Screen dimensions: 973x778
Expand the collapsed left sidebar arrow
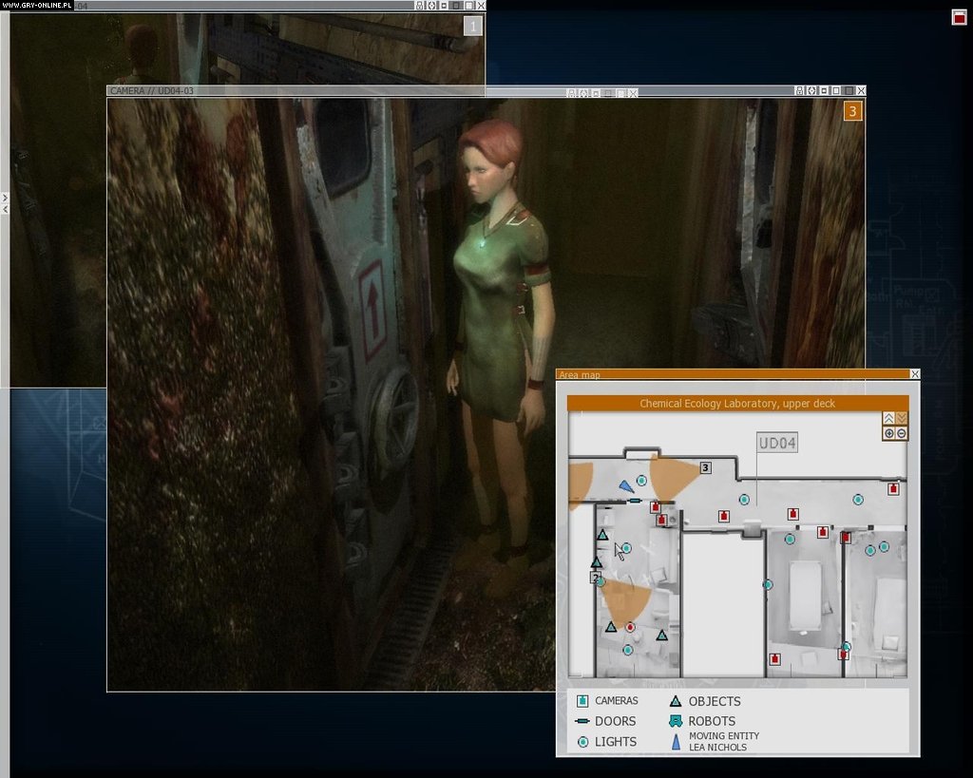point(4,199)
